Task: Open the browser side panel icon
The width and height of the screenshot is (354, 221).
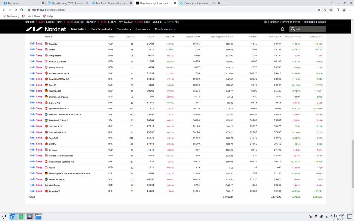Action: (x=338, y=10)
